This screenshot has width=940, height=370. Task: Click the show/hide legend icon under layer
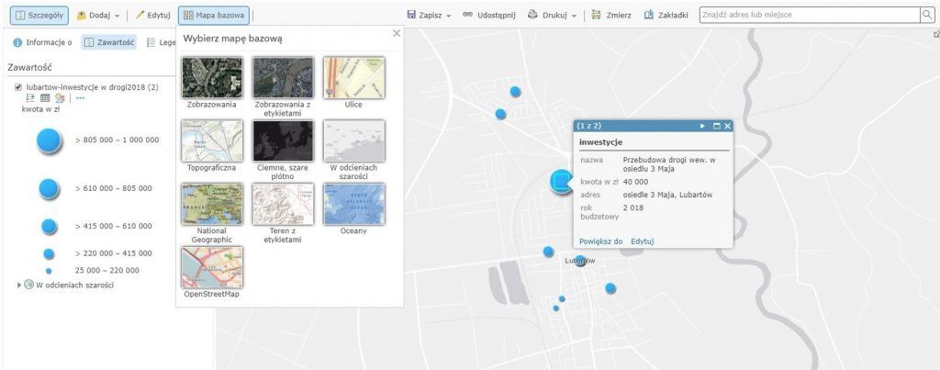click(x=30, y=97)
